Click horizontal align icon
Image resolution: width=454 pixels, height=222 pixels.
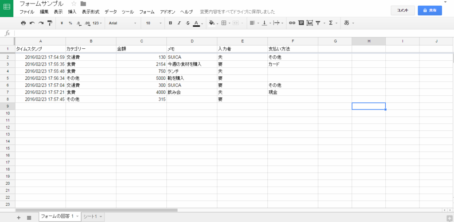[252, 23]
